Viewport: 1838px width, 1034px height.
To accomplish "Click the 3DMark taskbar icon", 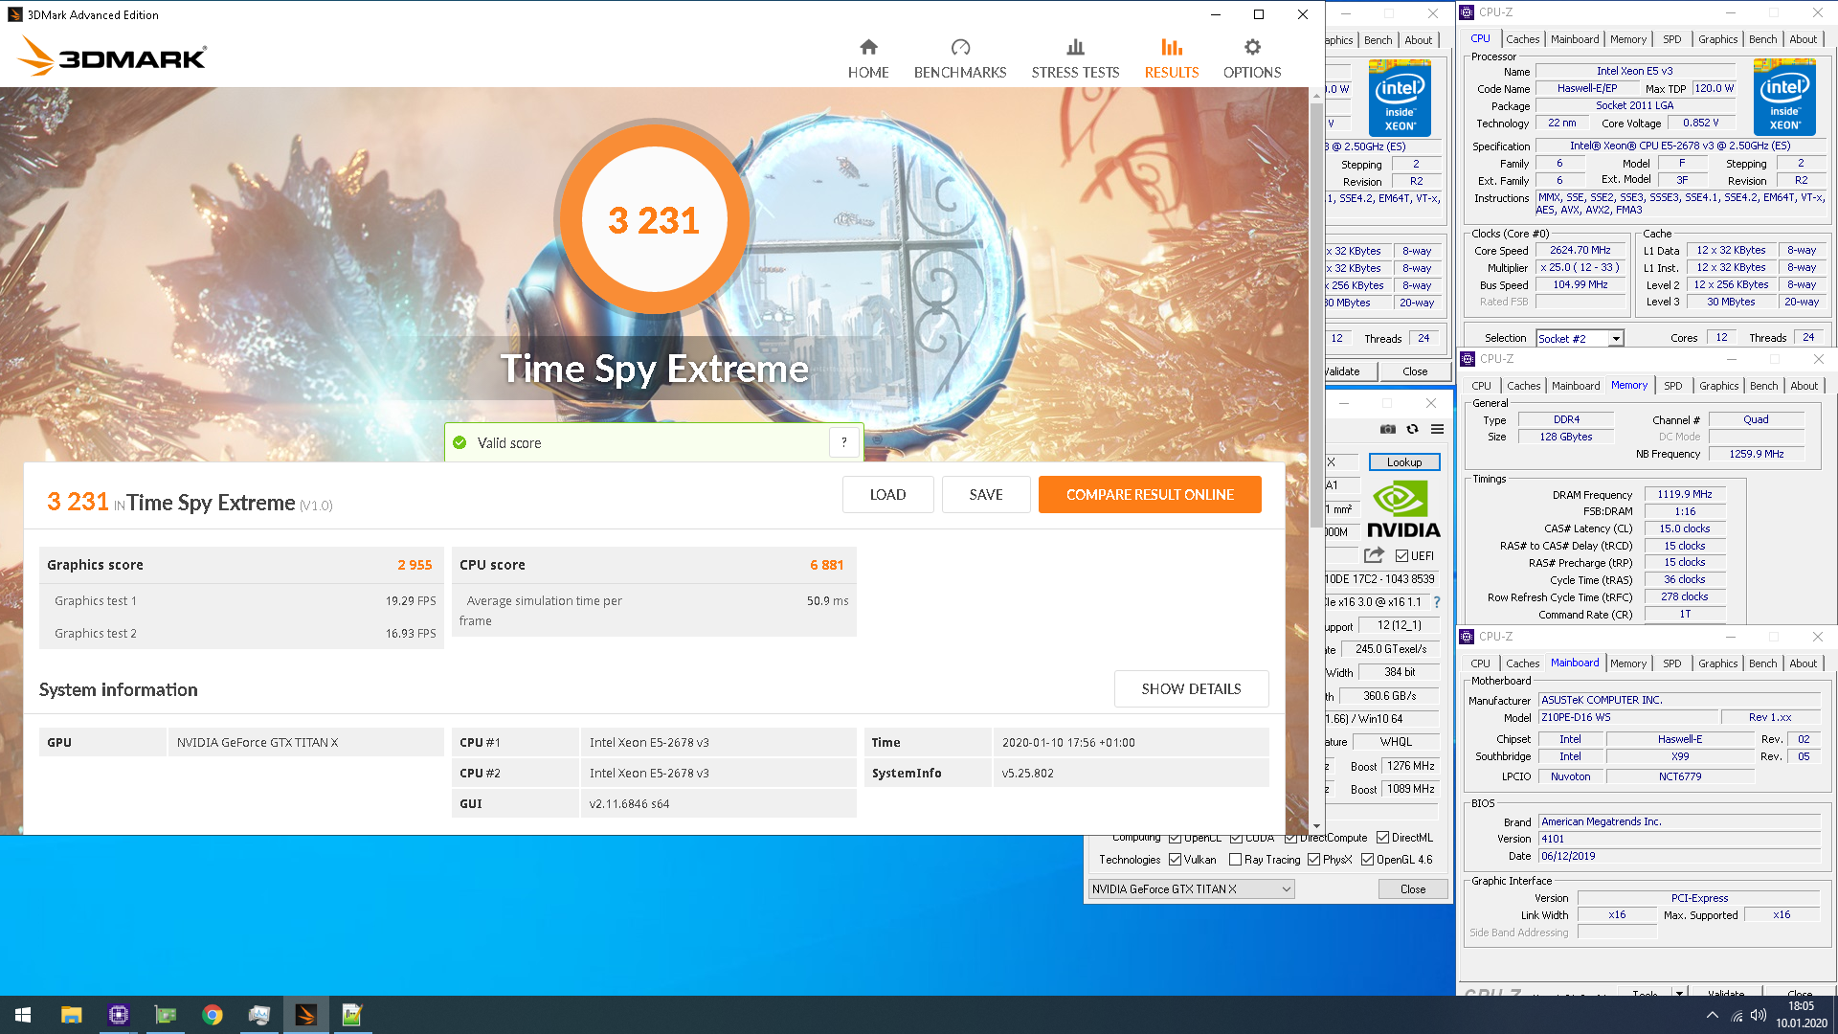I will (x=305, y=1015).
